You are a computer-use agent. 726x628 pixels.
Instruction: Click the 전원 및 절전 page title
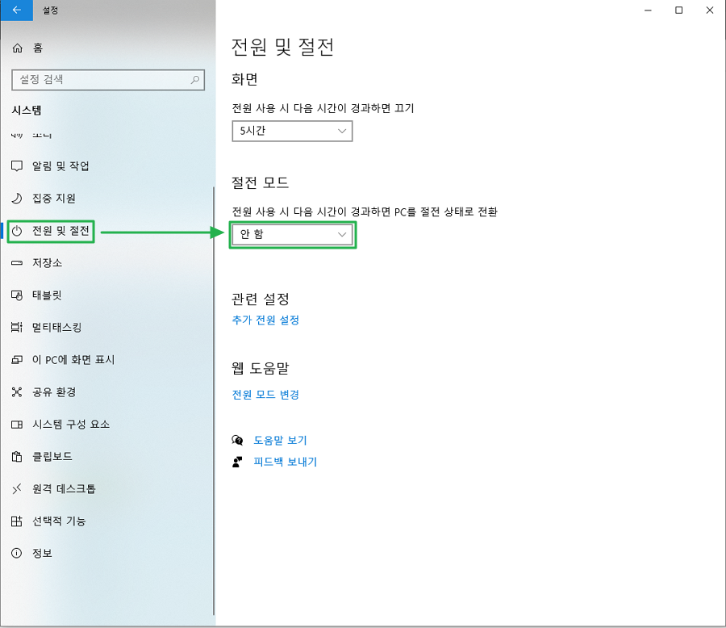[282, 47]
